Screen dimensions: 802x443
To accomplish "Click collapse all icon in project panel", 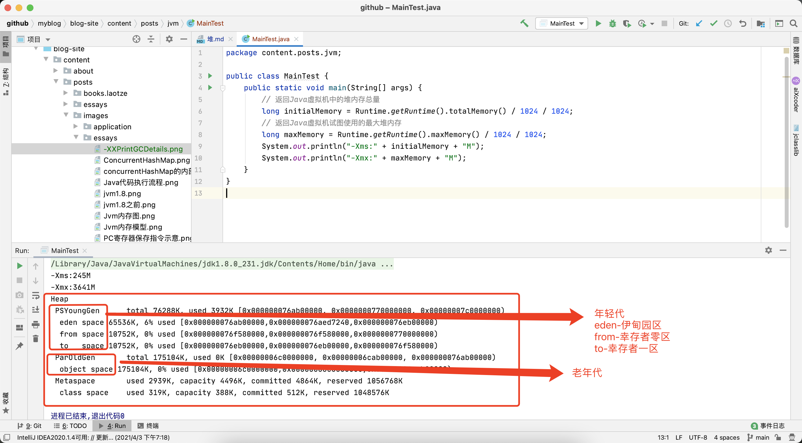I will [x=151, y=39].
